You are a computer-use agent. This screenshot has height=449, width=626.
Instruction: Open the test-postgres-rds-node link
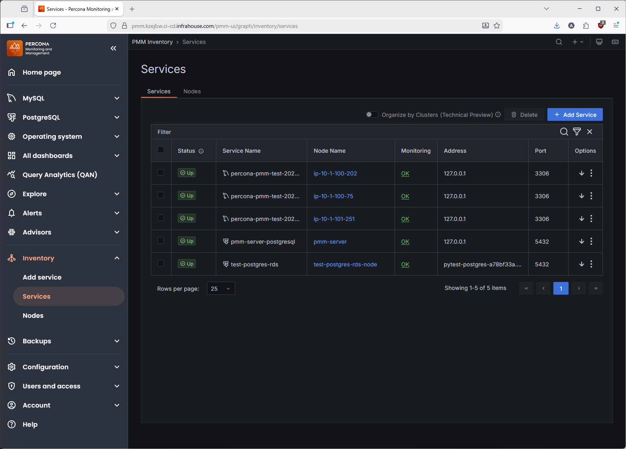[345, 264]
